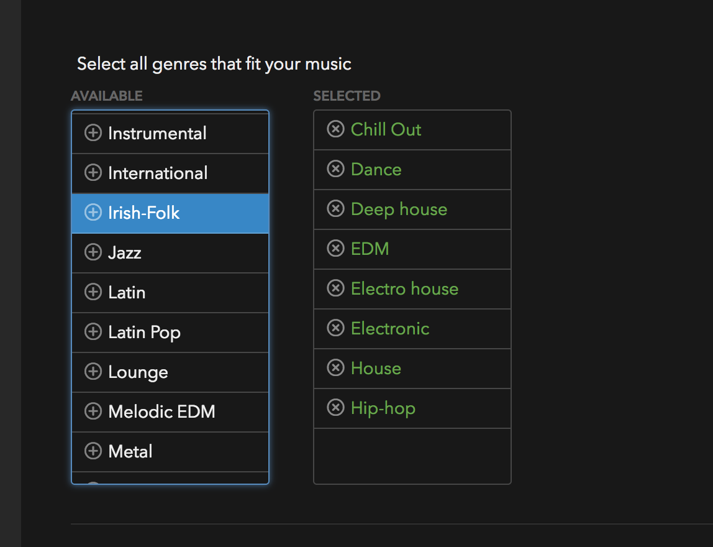Click the House label in Selected list
The image size is (713, 547).
point(376,368)
